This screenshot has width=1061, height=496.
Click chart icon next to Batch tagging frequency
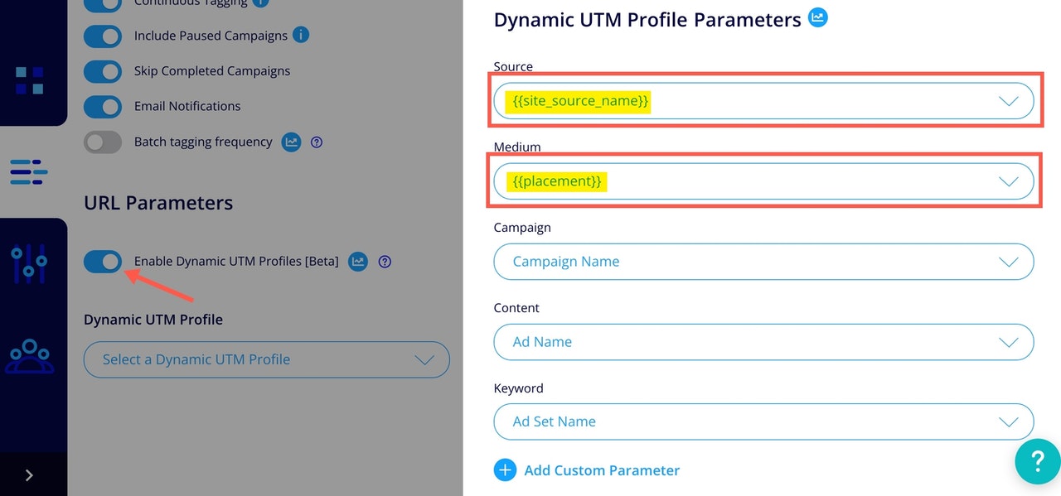pos(291,142)
